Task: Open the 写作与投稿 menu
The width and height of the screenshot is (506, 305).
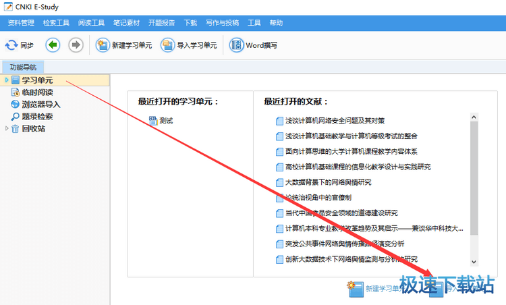Action: pos(223,22)
